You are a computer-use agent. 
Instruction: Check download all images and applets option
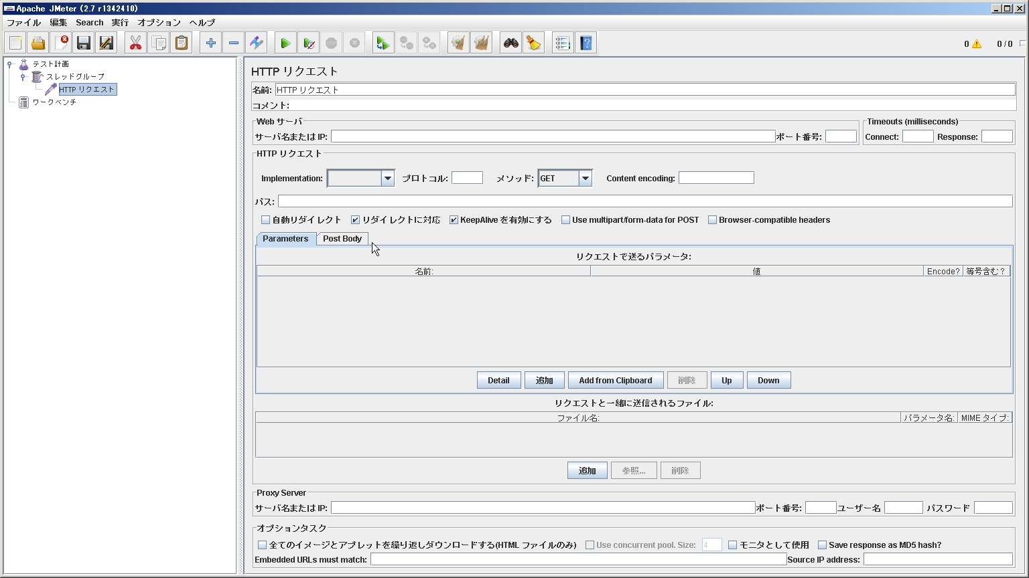pyautogui.click(x=263, y=545)
